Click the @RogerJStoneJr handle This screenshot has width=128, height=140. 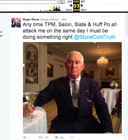pyautogui.click(x=50, y=20)
